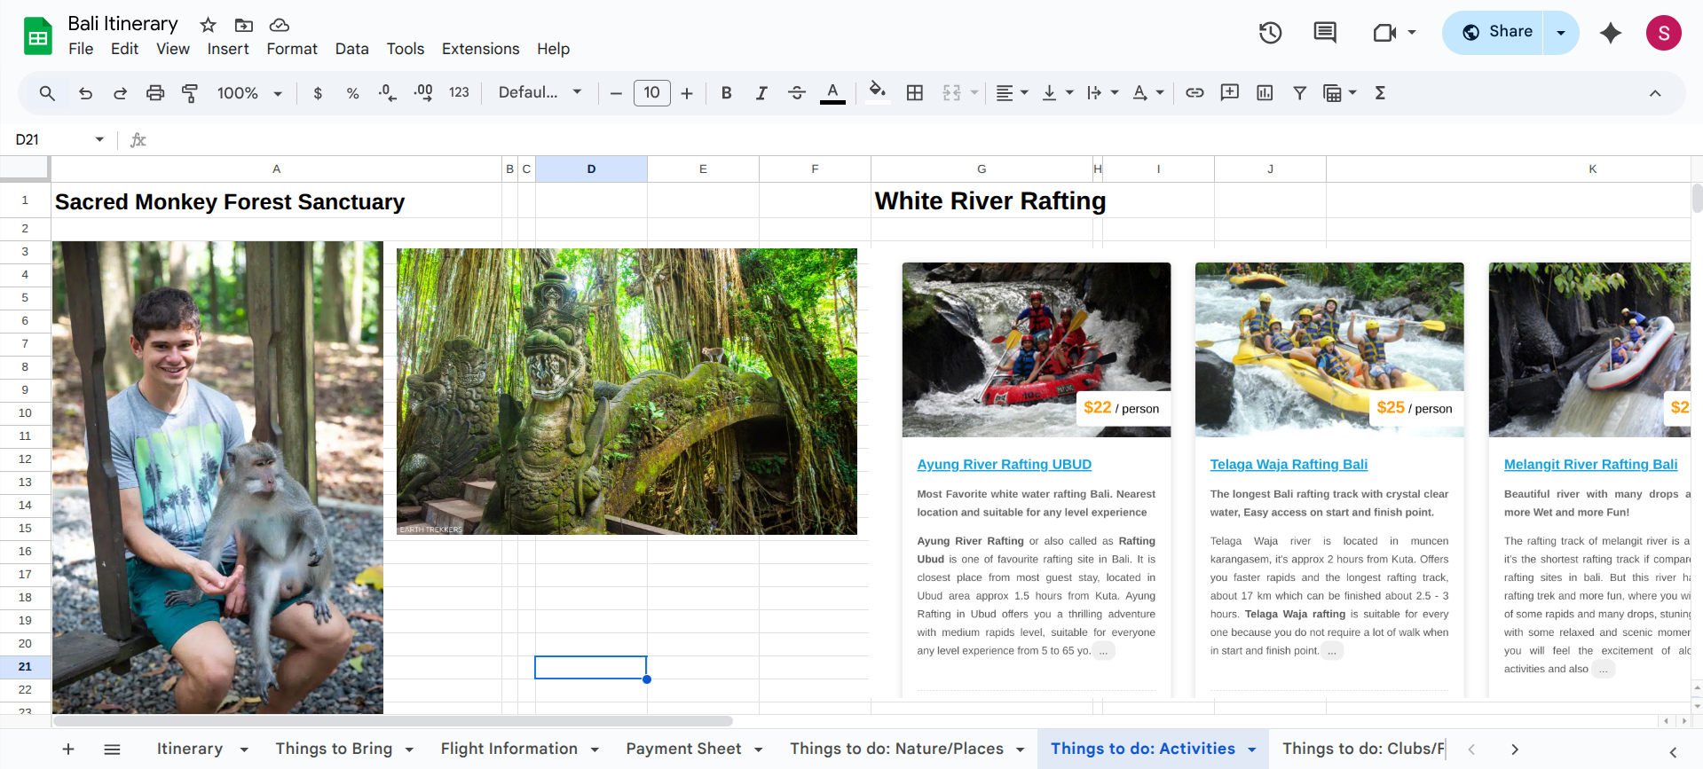Star the Bali Itinerary document
The height and width of the screenshot is (769, 1703).
(x=208, y=25)
